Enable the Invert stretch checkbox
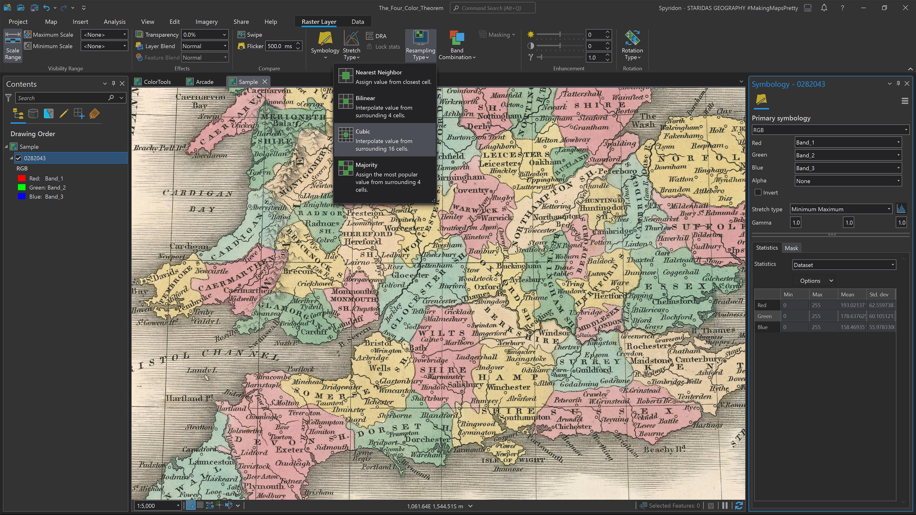 (x=758, y=192)
